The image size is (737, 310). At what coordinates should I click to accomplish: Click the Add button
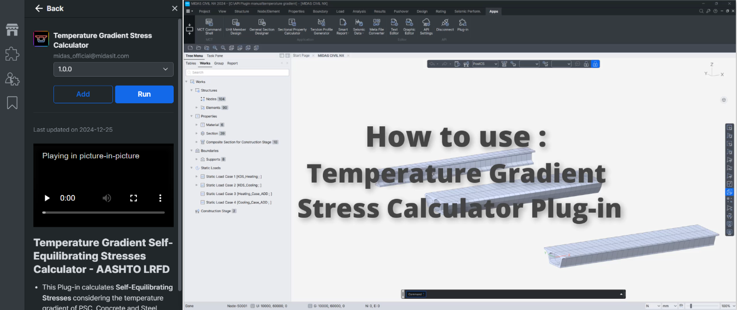tap(83, 94)
